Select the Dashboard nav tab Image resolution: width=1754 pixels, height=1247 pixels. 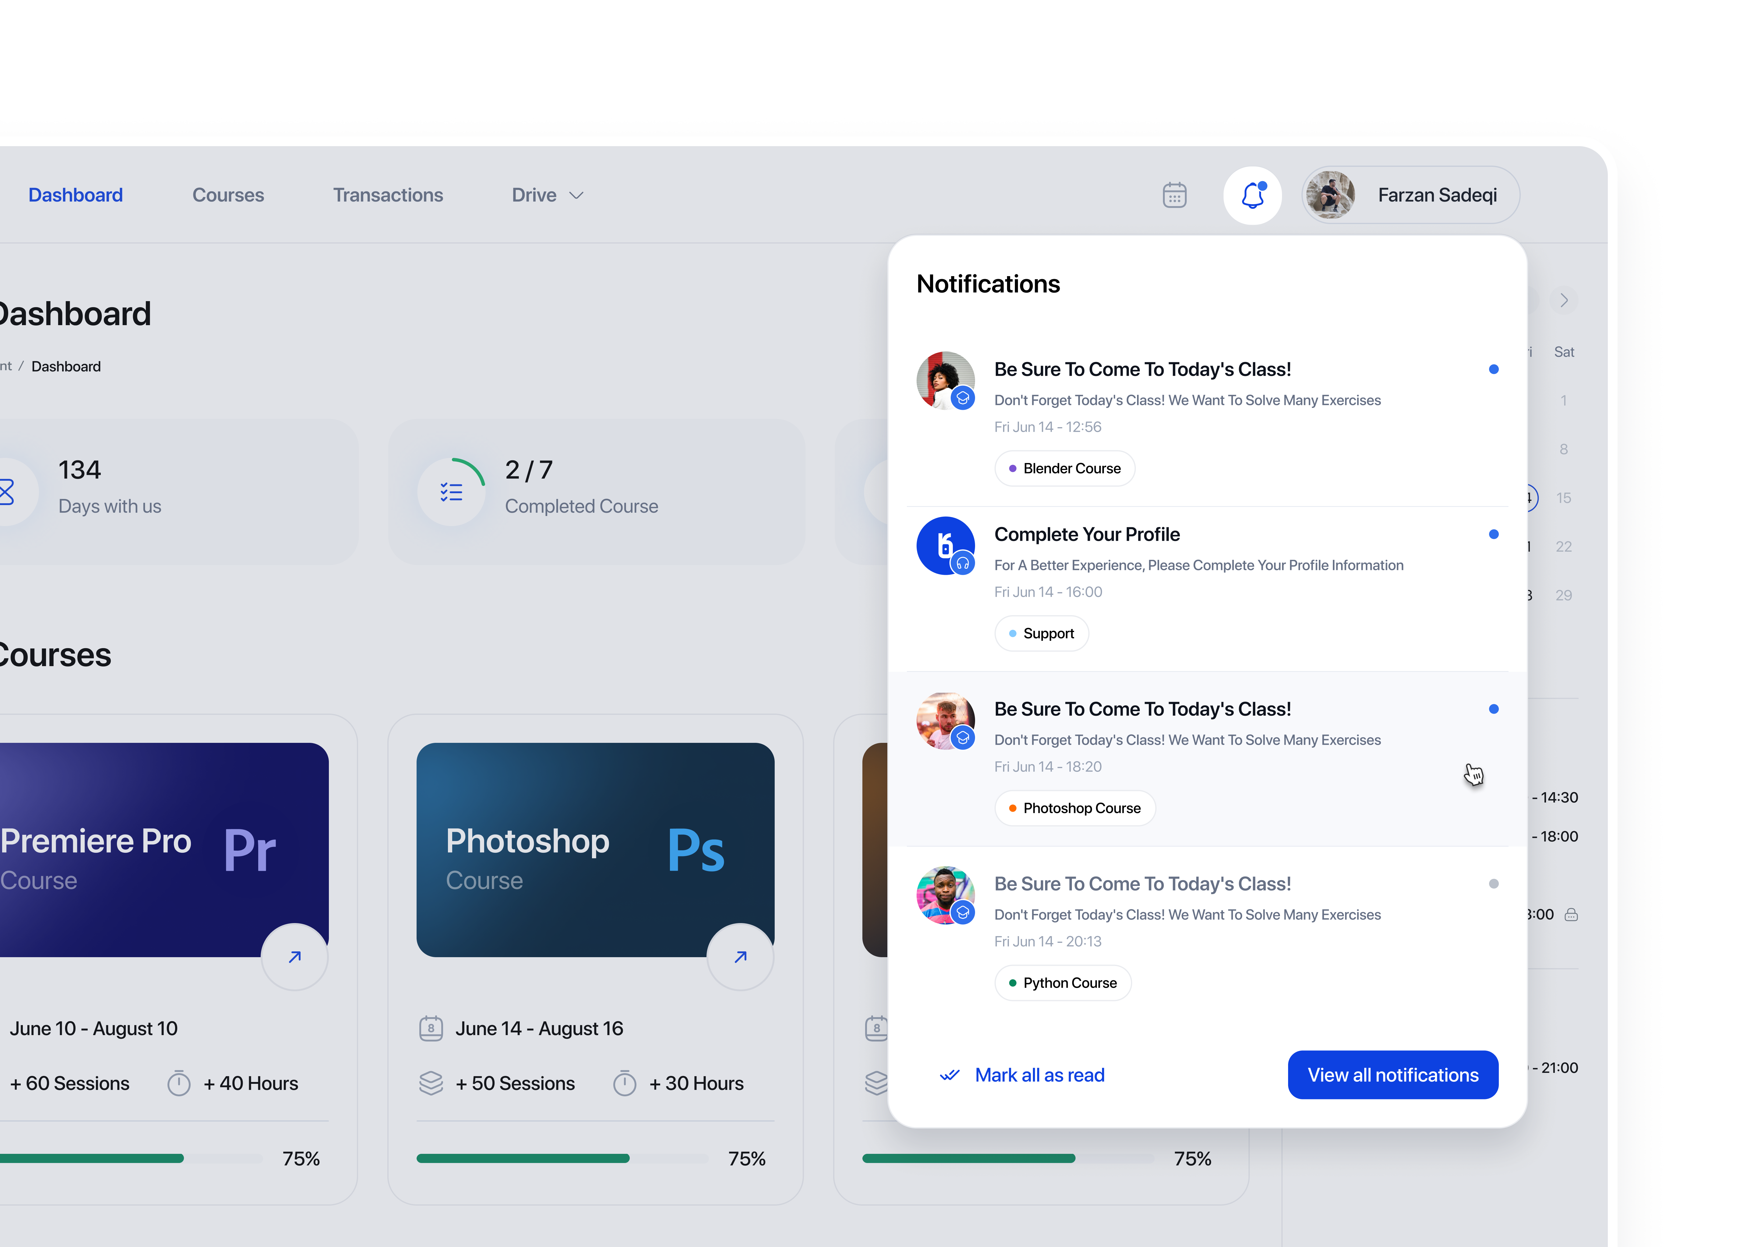click(x=75, y=195)
